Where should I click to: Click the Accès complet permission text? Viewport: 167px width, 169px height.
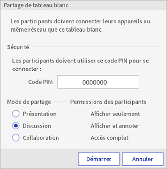click(x=109, y=138)
